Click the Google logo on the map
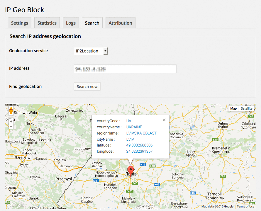Screen dimensions: 261x211 [x=15, y=205]
